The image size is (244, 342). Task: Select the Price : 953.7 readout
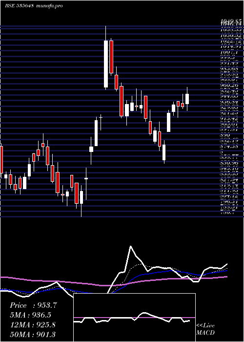[x=33, y=305]
